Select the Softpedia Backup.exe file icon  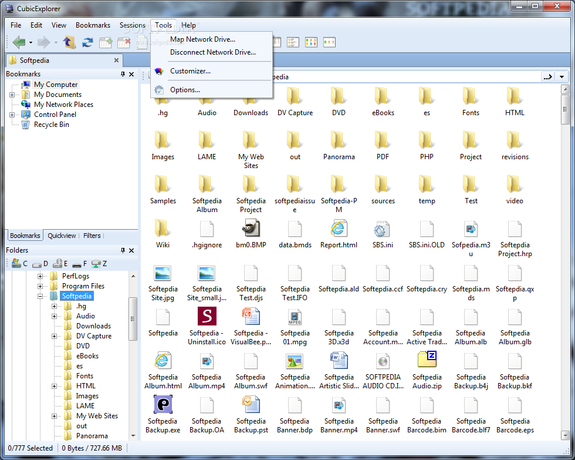click(x=163, y=404)
